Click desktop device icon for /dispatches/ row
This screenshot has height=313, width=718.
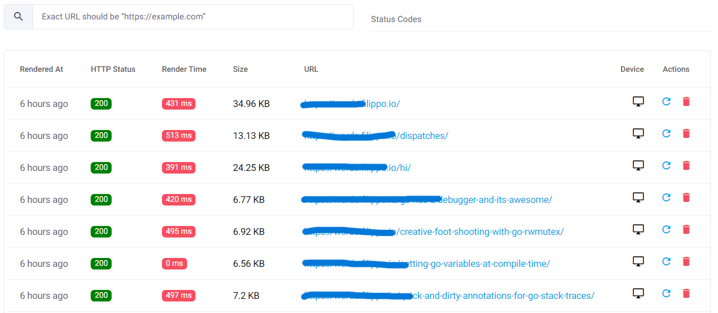pyautogui.click(x=638, y=134)
